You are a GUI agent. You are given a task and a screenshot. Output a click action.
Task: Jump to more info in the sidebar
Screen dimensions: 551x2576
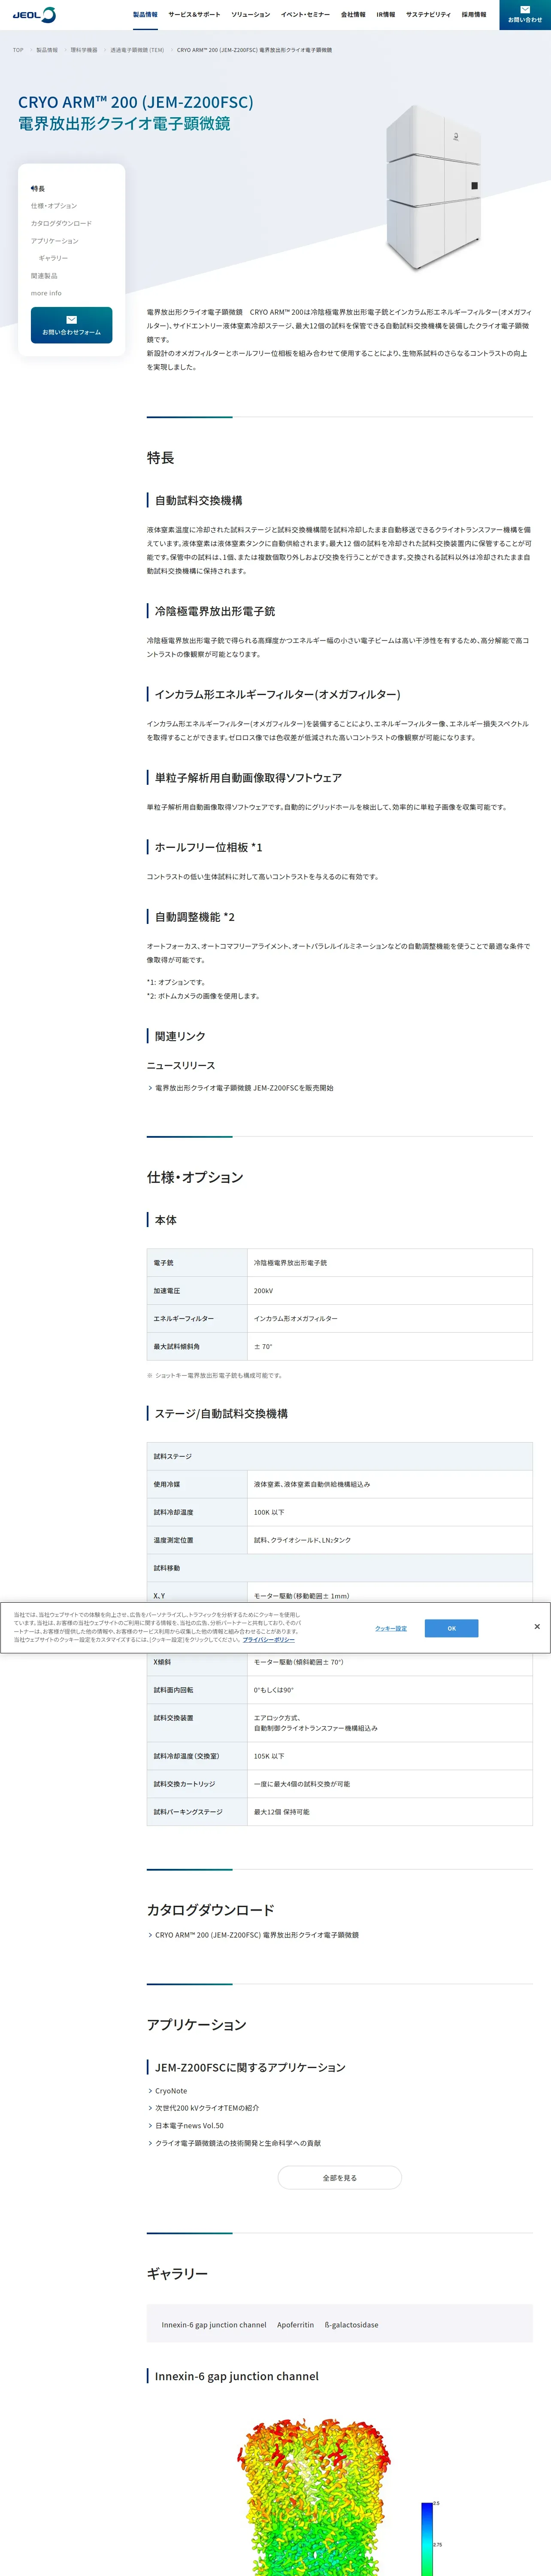(46, 293)
